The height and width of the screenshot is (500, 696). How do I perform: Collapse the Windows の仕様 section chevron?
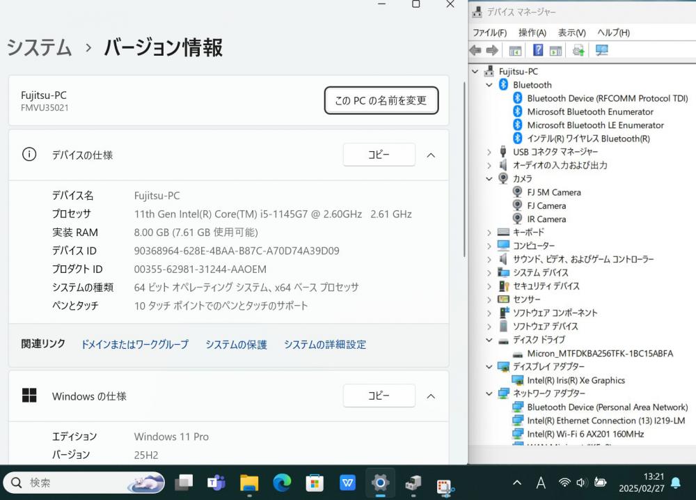click(431, 396)
